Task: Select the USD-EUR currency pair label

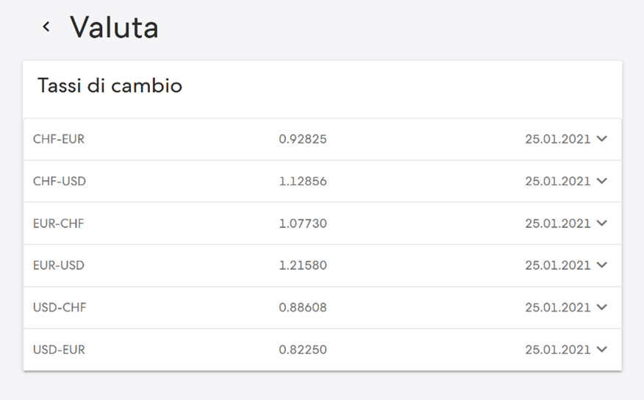Action: [59, 349]
